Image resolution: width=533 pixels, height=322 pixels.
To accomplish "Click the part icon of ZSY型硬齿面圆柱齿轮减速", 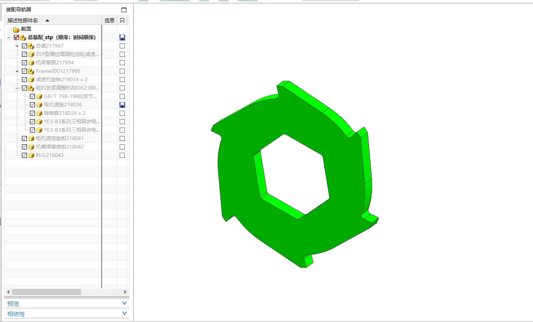I will coord(31,54).
